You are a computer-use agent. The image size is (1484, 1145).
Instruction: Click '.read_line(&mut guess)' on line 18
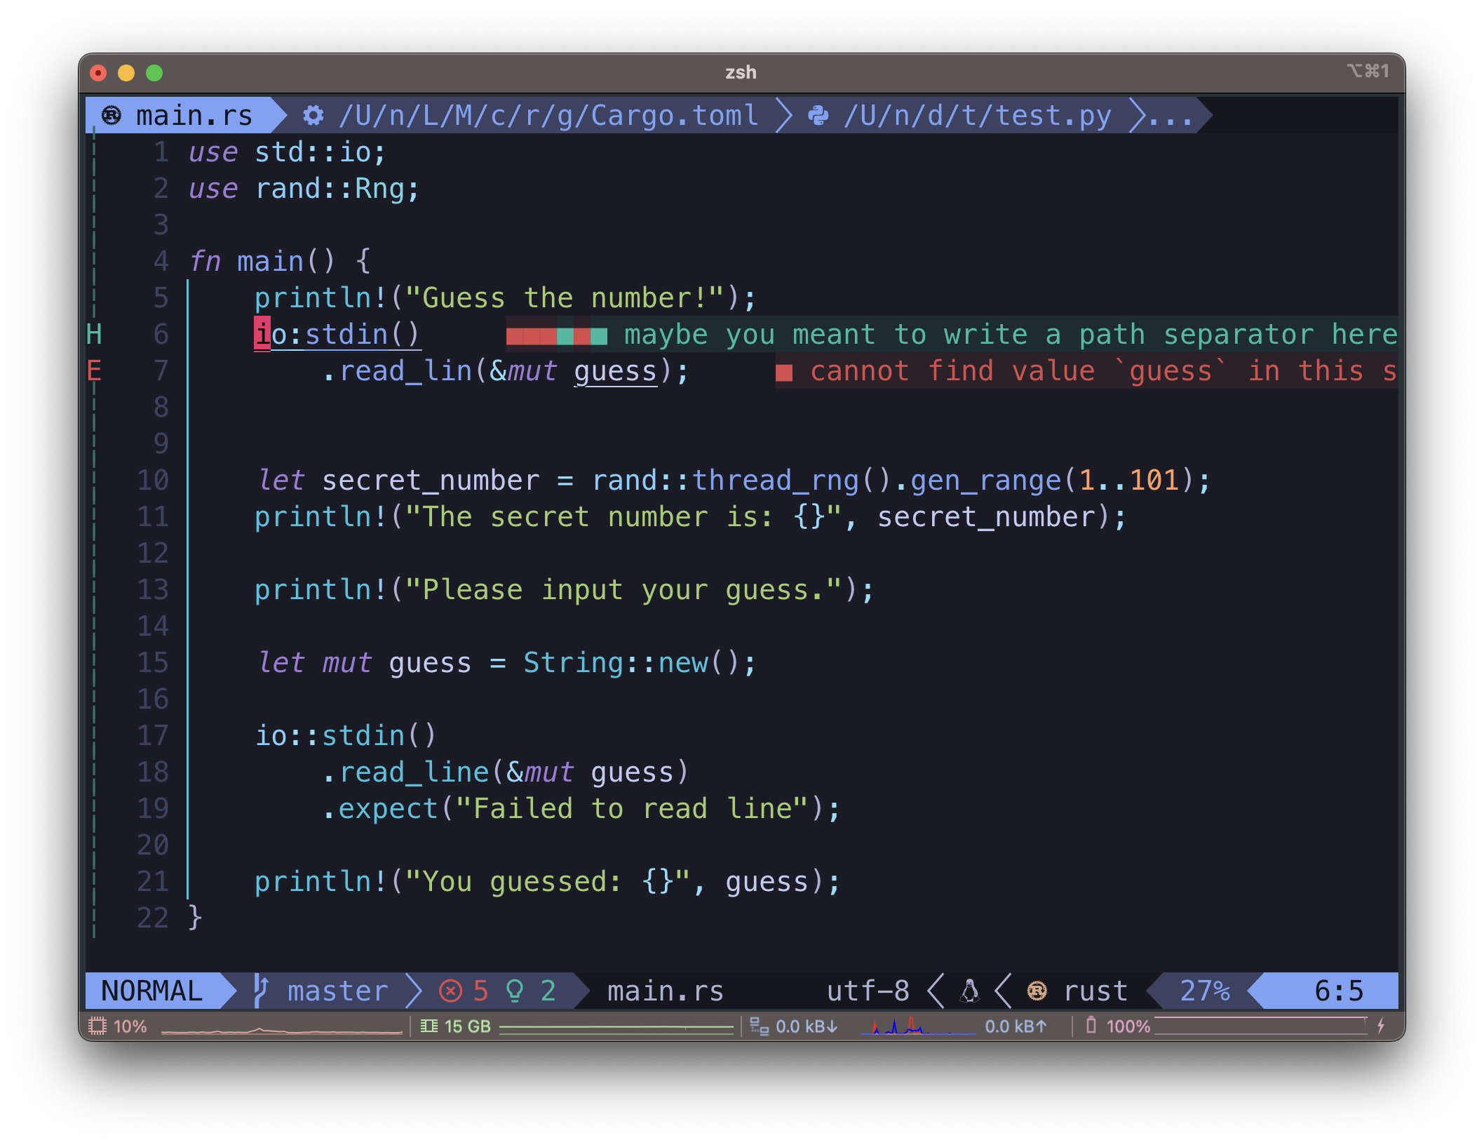(x=506, y=772)
